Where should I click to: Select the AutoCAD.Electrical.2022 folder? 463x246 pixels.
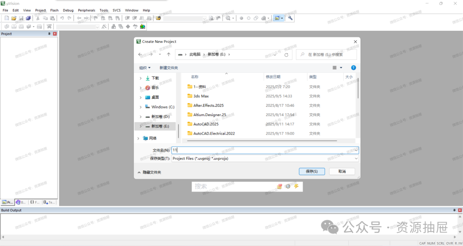[214, 133]
